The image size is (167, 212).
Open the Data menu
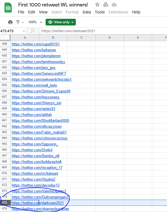tap(87, 12)
